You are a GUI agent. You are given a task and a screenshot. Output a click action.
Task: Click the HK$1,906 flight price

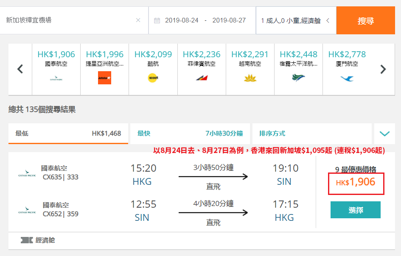pyautogui.click(x=356, y=182)
